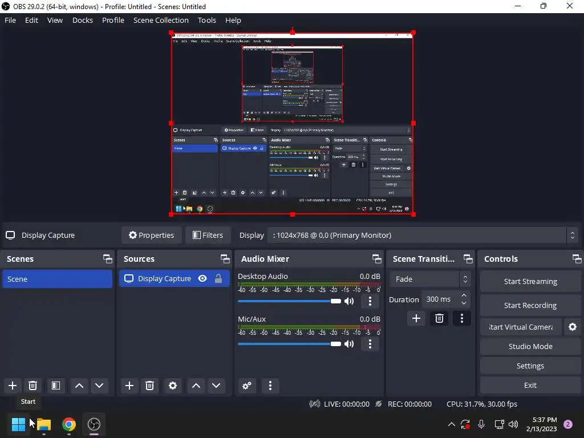Image resolution: width=584 pixels, height=438 pixels.
Task: Move scene up arrow in Scenes panel
Action: tap(79, 386)
